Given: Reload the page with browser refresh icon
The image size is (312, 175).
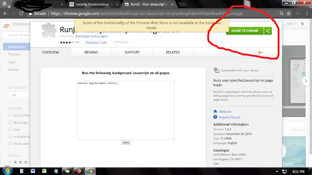Looking at the screenshot, I should pyautogui.click(x=21, y=14).
